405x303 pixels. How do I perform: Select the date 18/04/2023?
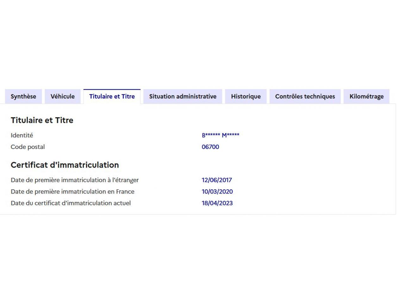(x=217, y=203)
